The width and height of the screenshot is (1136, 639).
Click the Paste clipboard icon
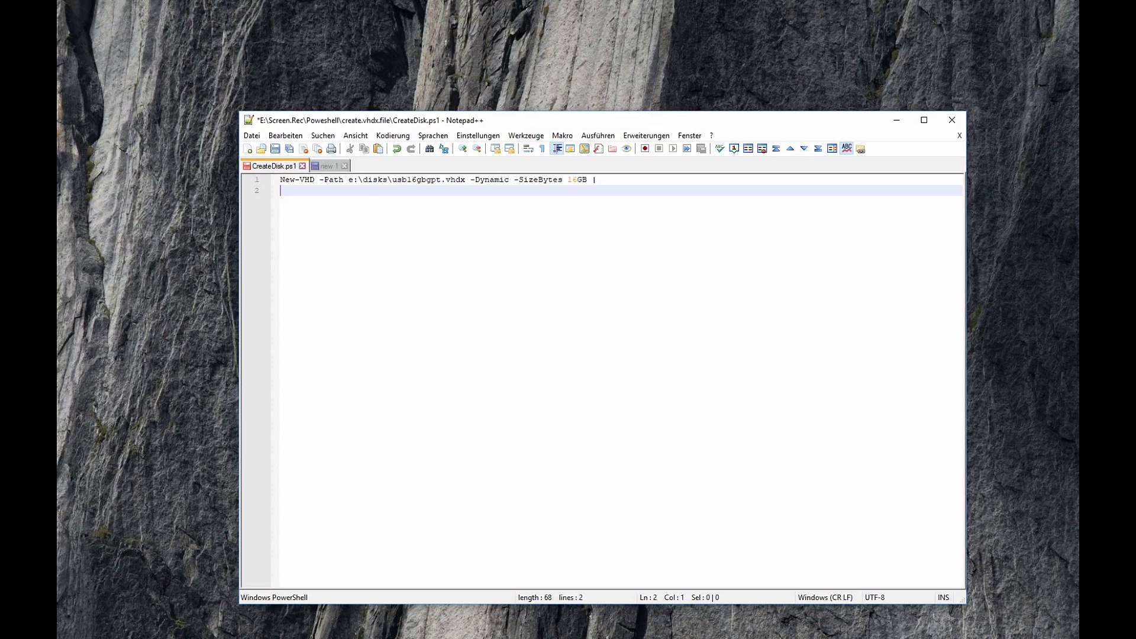(378, 149)
